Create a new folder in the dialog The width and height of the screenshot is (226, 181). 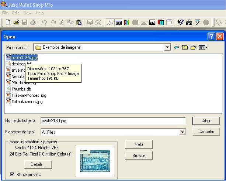pyautogui.click(x=193, y=47)
